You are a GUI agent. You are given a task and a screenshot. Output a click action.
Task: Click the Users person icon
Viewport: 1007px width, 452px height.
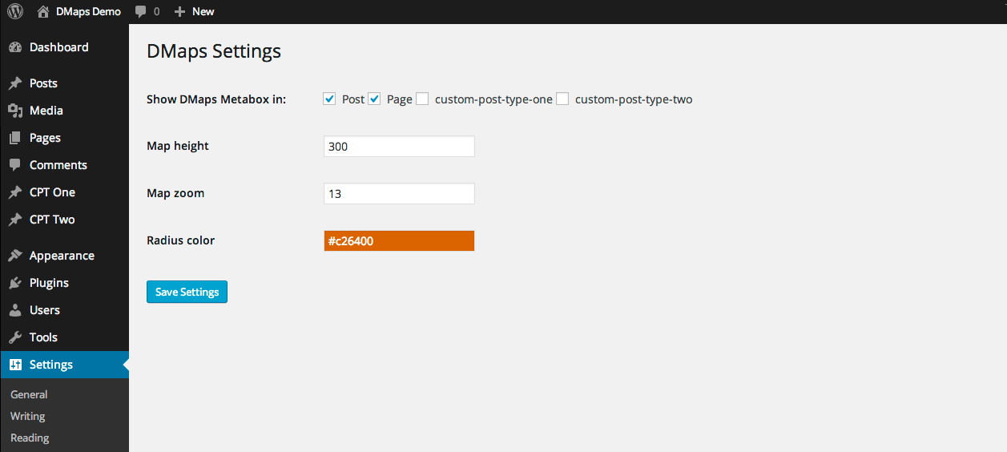14,310
